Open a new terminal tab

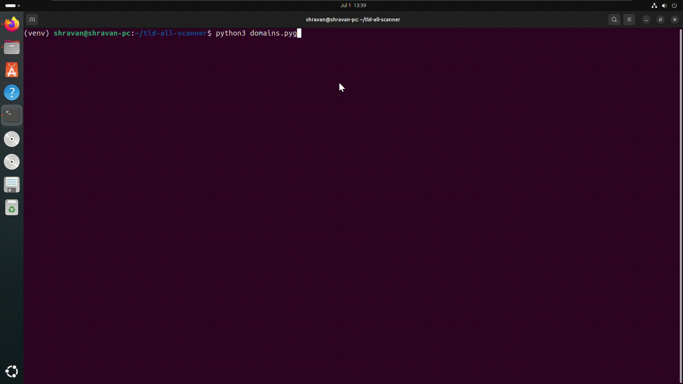coord(32,20)
